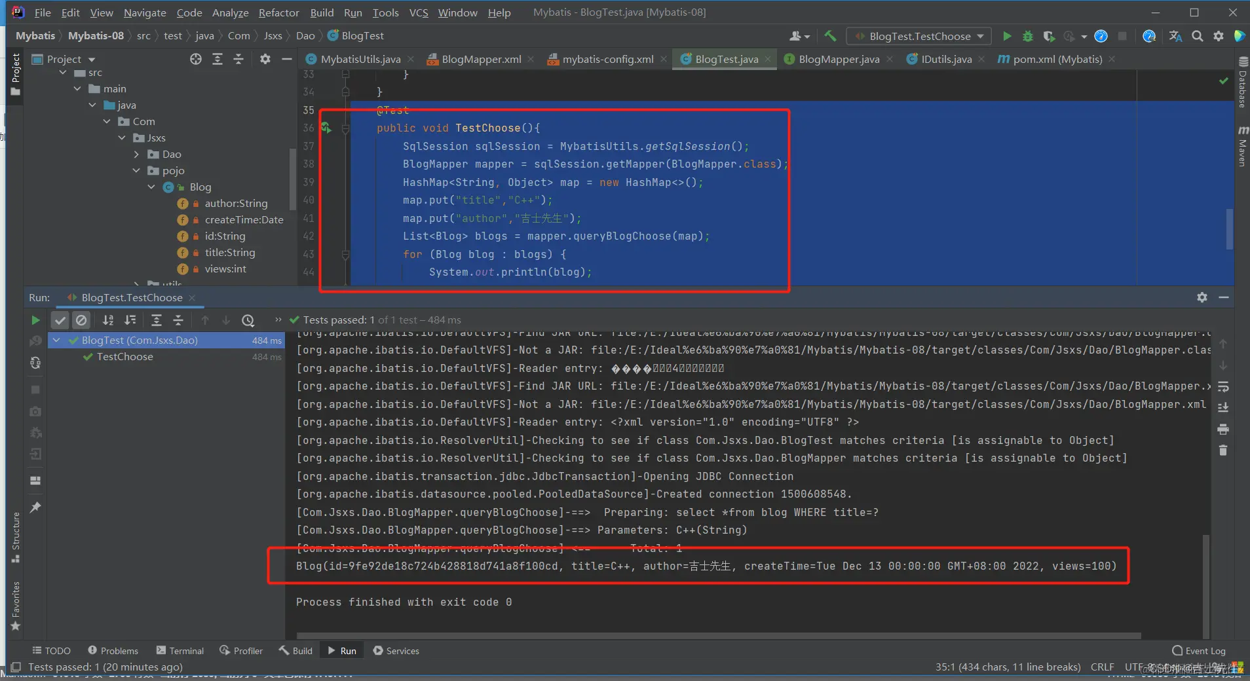Switch to the pom.xml (Mybatis) tab

1057,59
